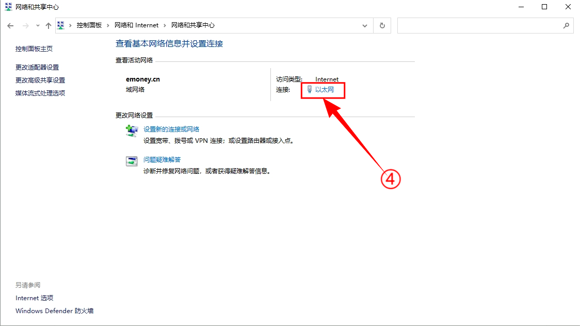
Task: Open the 以太网 connection link
Action: 325,89
